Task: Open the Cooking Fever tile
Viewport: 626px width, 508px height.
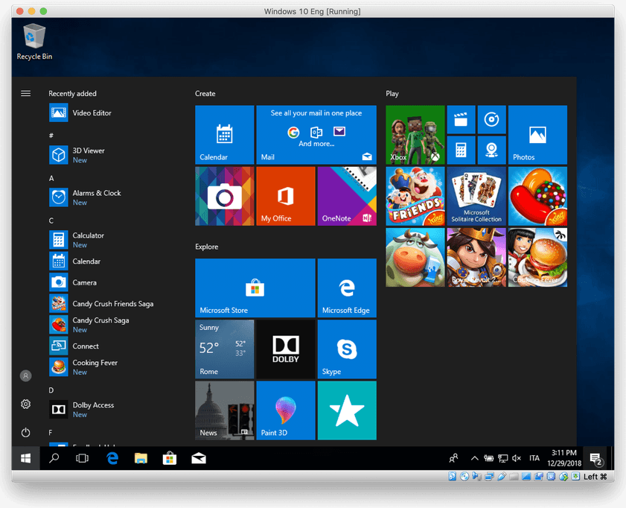Action: tap(537, 257)
